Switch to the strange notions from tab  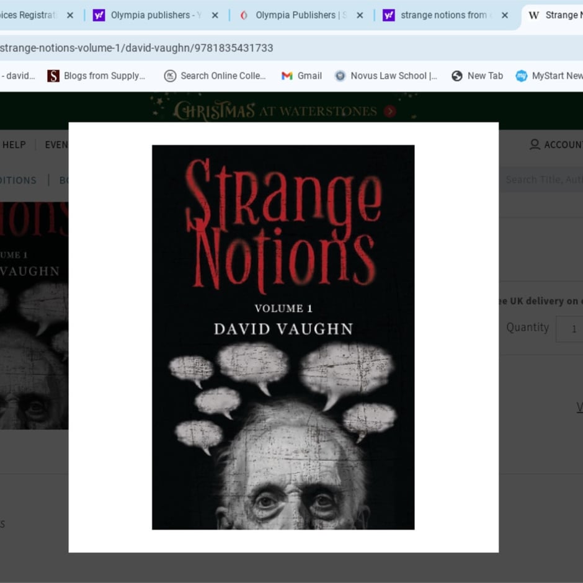(x=446, y=16)
